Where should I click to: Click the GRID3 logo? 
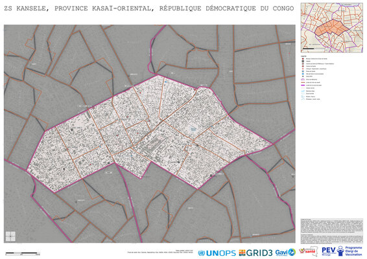pyautogui.click(x=255, y=253)
